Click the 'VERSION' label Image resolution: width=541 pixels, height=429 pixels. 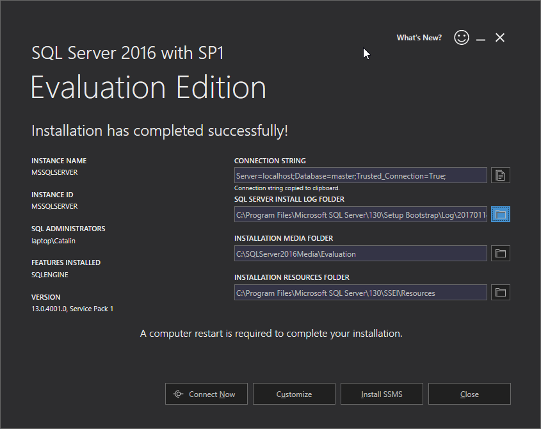[x=46, y=297]
